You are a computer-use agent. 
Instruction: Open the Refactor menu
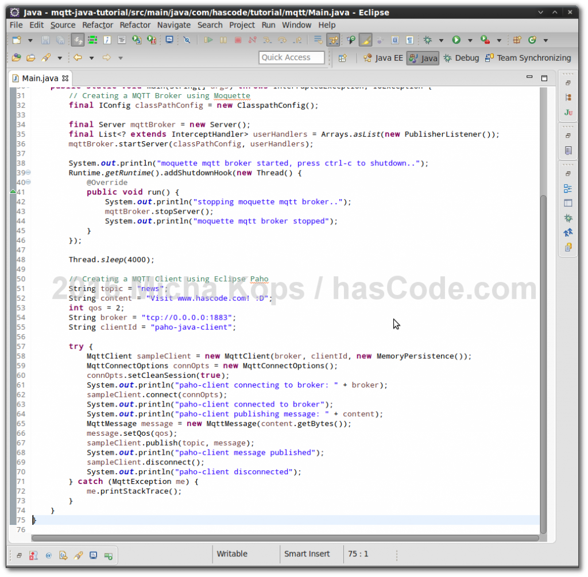point(98,25)
